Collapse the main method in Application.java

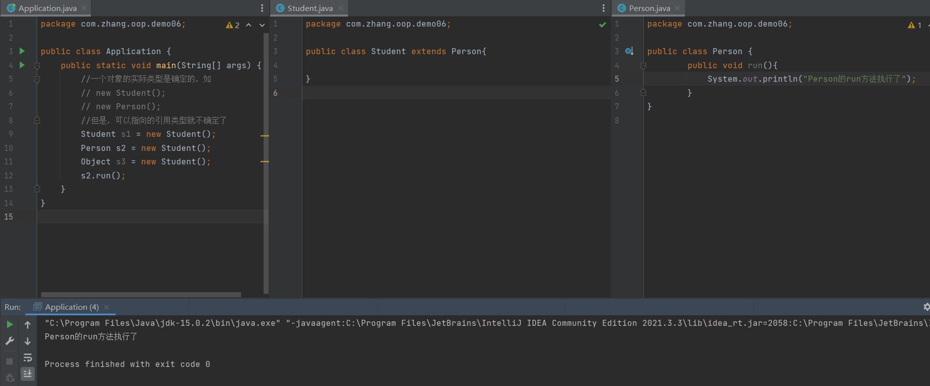37,65
